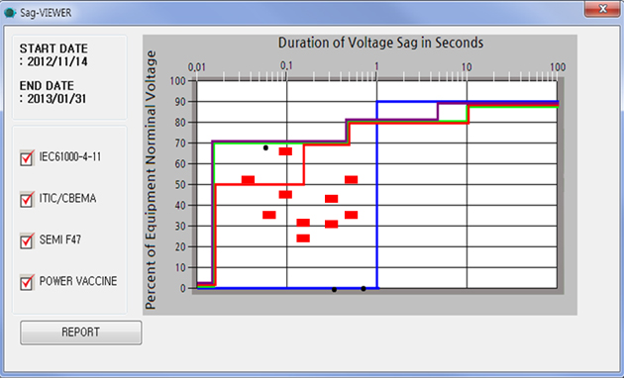Click the chart title Duration of Voltage Sag
This screenshot has height=379, width=624.
[x=380, y=43]
